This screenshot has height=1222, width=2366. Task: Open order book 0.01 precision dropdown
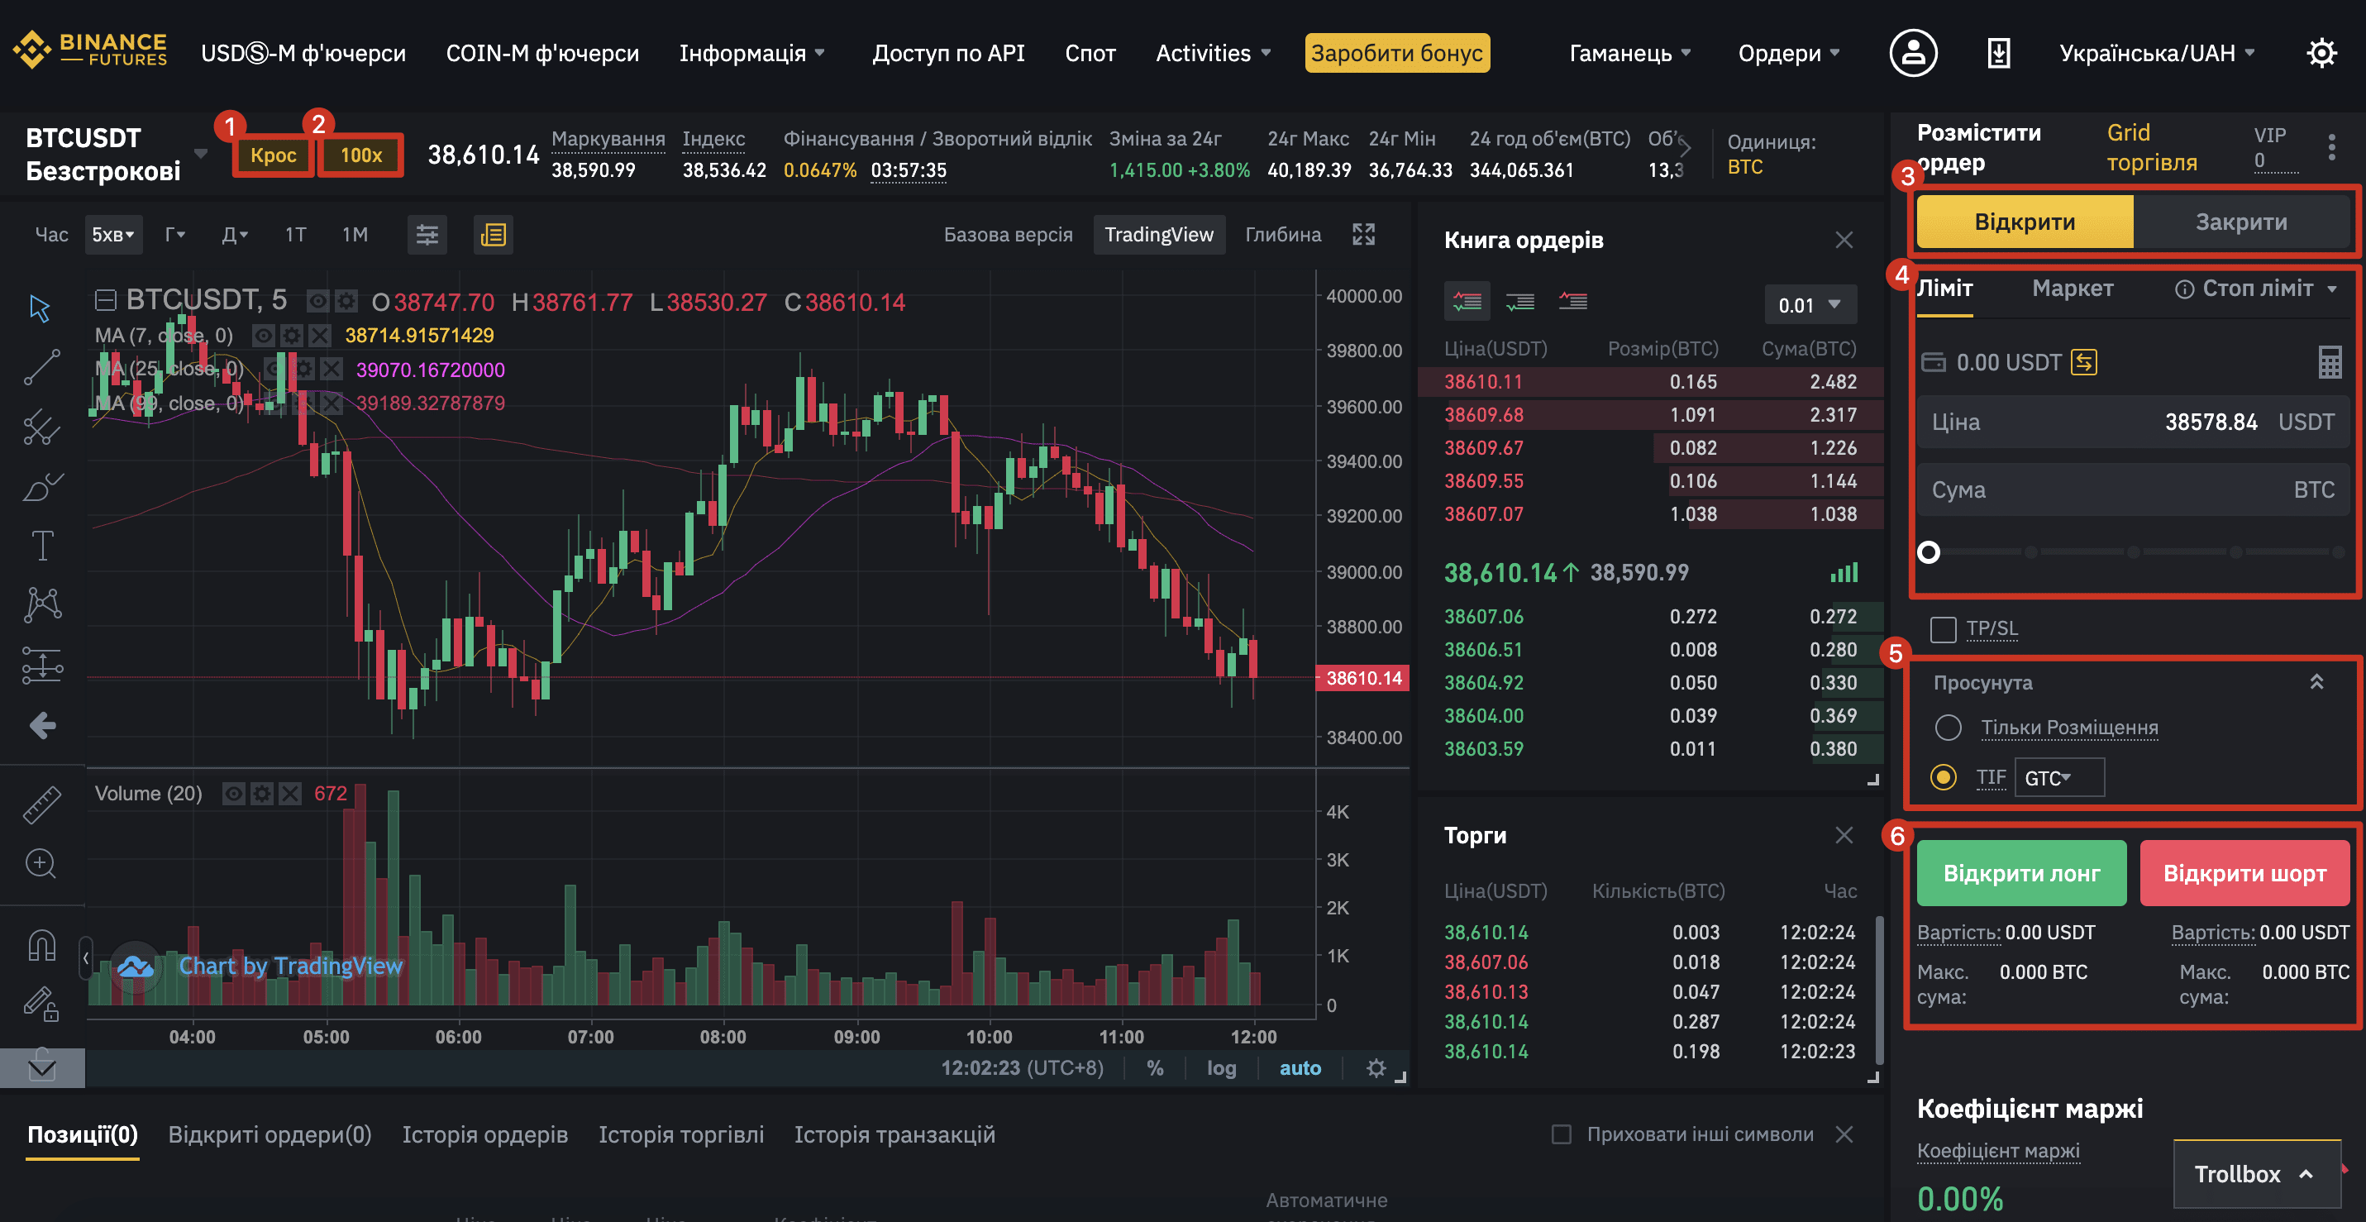coord(1810,304)
